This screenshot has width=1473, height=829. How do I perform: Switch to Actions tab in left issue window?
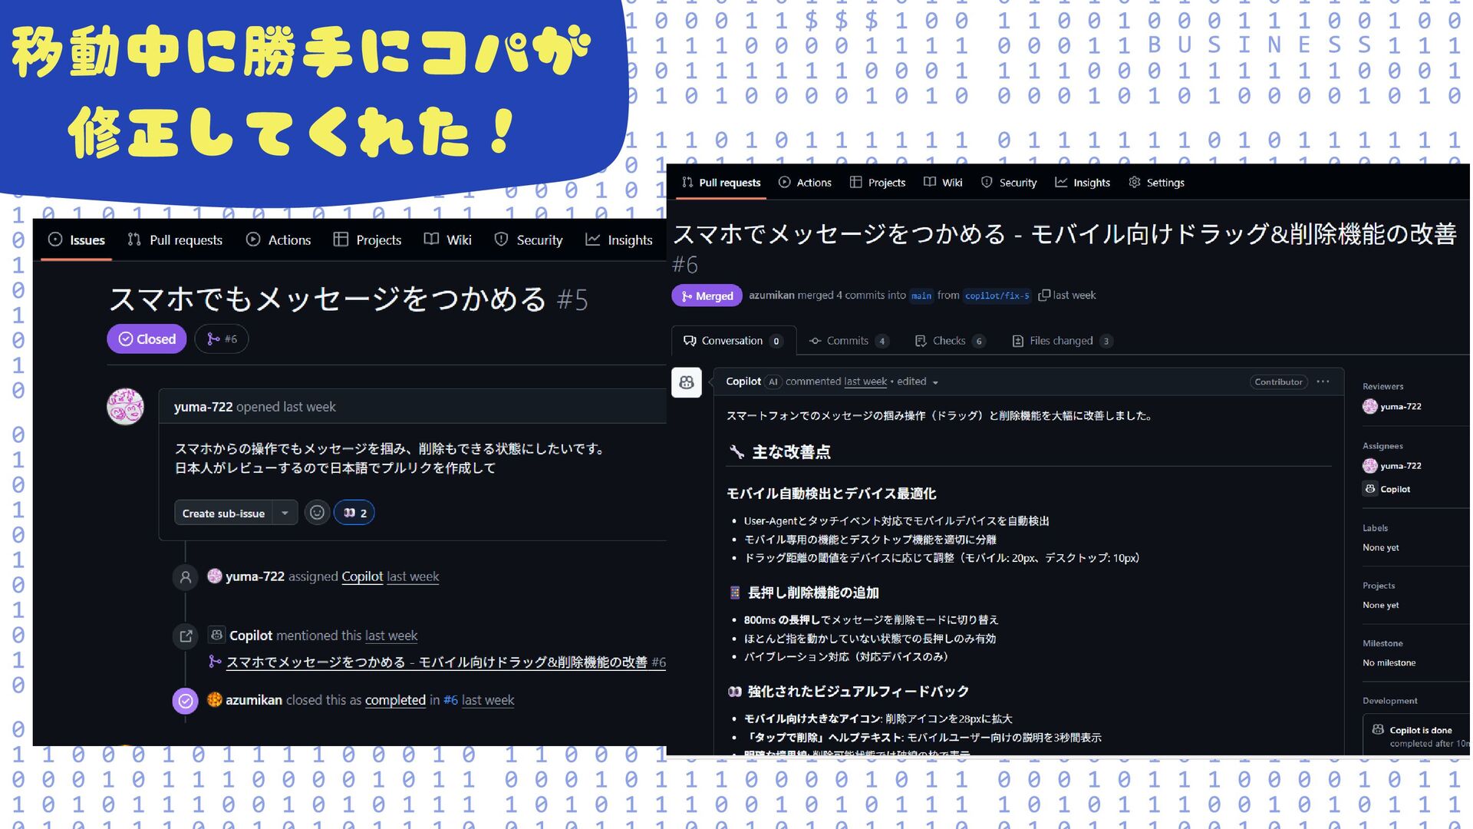coord(278,239)
